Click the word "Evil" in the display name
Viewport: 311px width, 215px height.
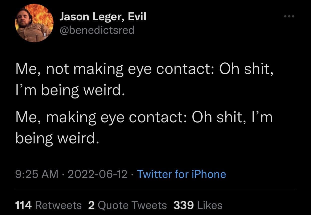(137, 17)
